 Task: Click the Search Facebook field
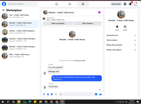[x=23, y=4]
